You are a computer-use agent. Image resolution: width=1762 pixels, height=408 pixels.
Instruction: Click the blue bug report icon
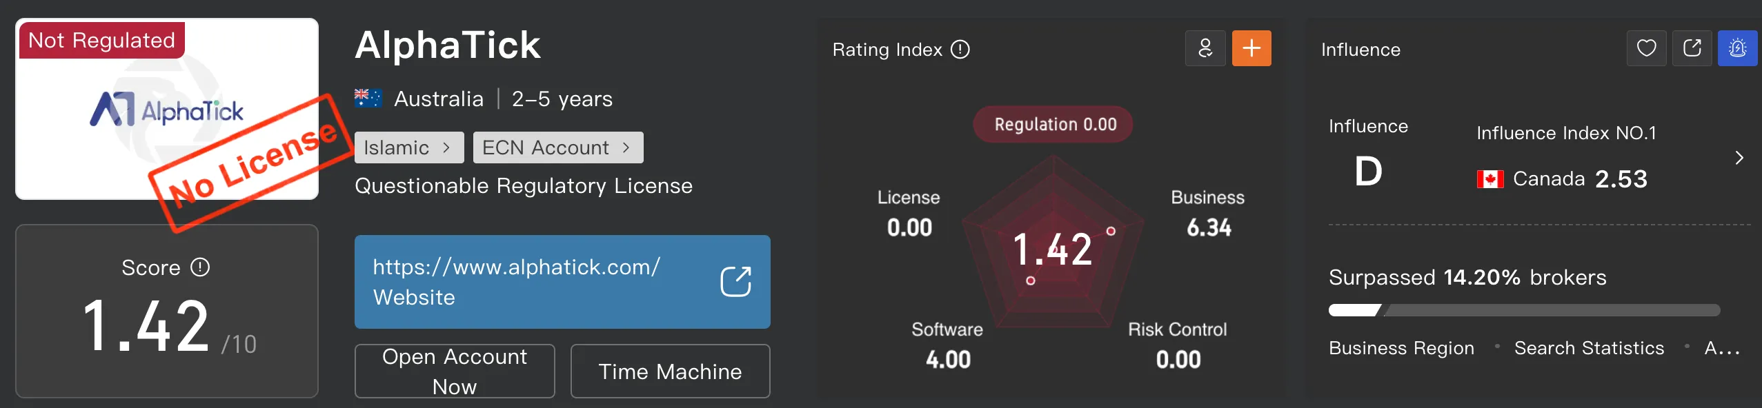coord(1737,48)
